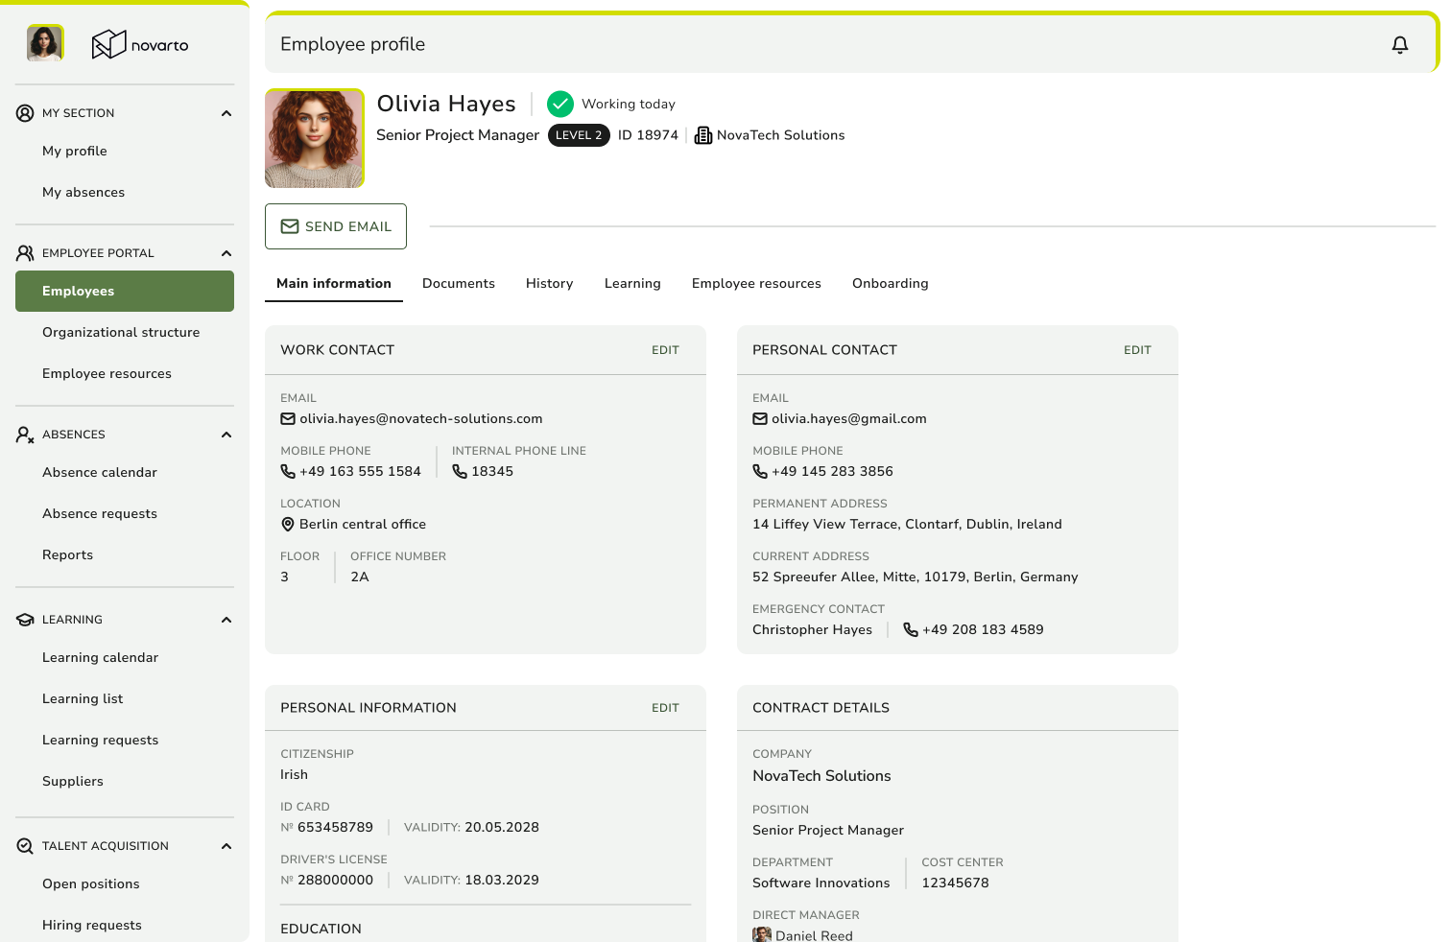1451x942 pixels.
Task: Click the Absences section icon
Action: pos(26,435)
